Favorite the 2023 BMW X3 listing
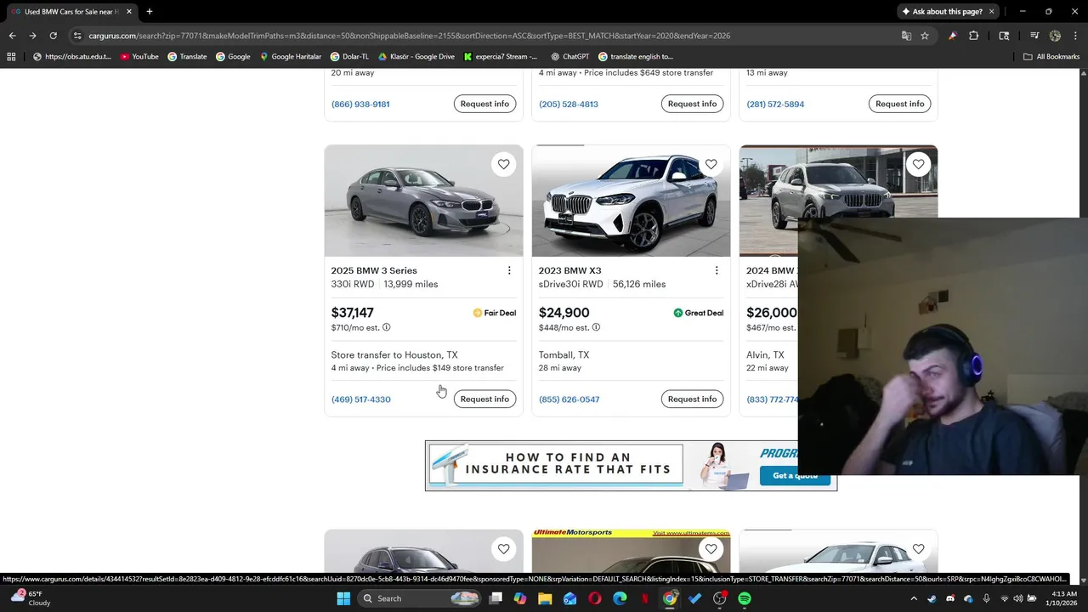The height and width of the screenshot is (612, 1088). click(x=711, y=164)
